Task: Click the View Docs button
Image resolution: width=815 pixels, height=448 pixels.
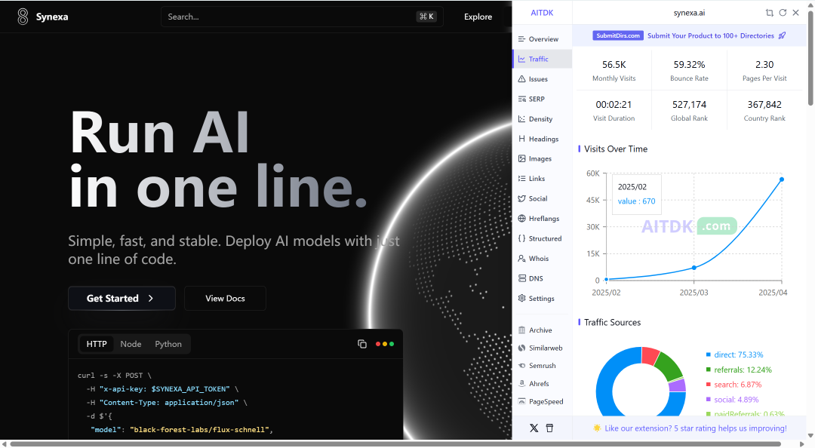Action: (225, 299)
